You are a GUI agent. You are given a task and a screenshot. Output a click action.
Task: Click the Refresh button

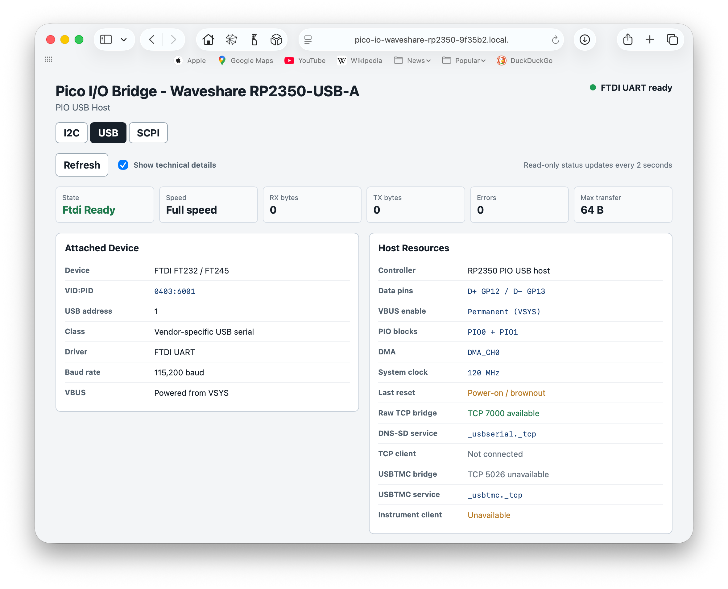point(82,165)
